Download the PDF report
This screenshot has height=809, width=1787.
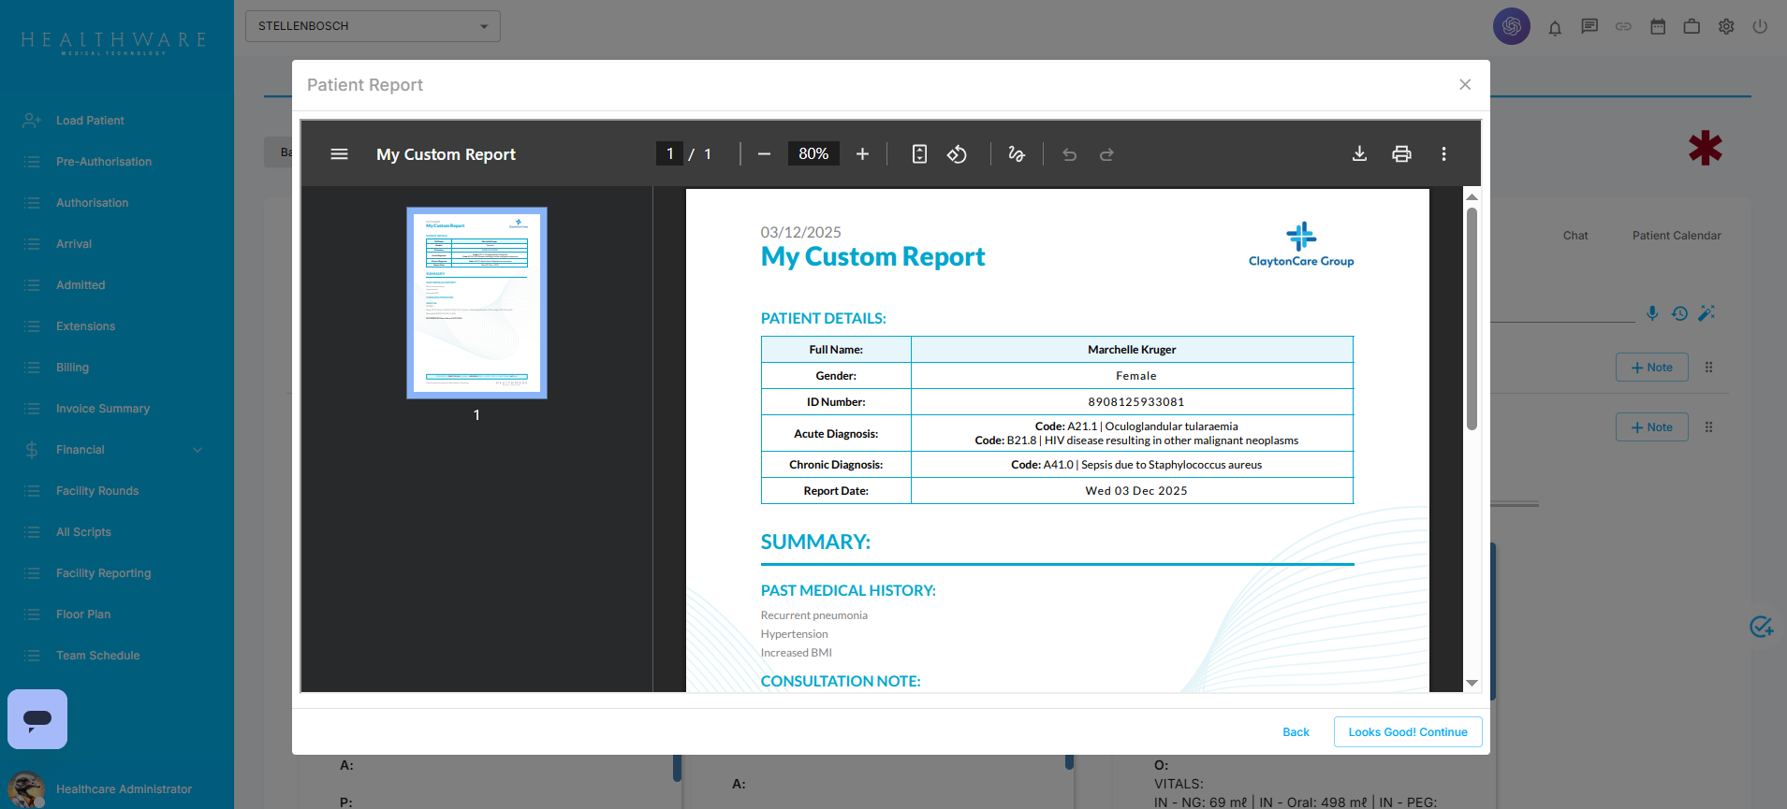coord(1359,154)
